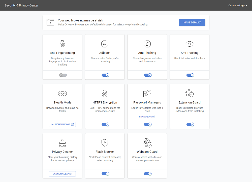This screenshot has width=252, height=182.
Task: Click 'Control which websites can access your webcam'
Action: (147, 159)
